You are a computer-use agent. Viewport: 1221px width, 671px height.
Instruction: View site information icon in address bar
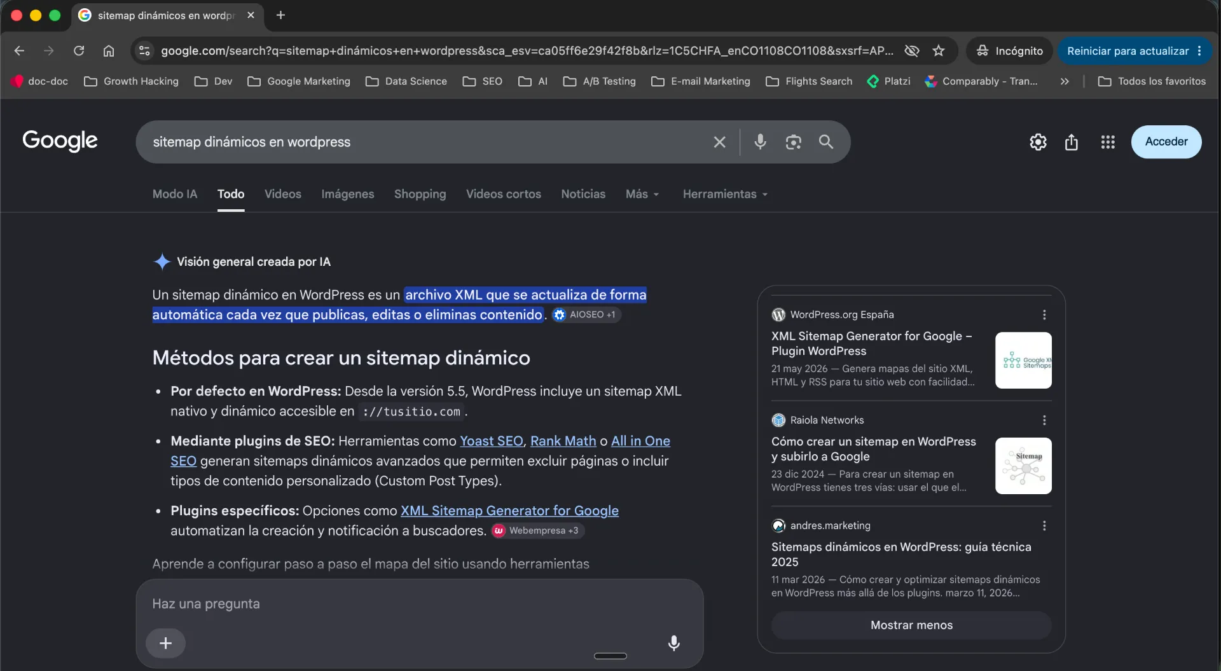pyautogui.click(x=145, y=51)
